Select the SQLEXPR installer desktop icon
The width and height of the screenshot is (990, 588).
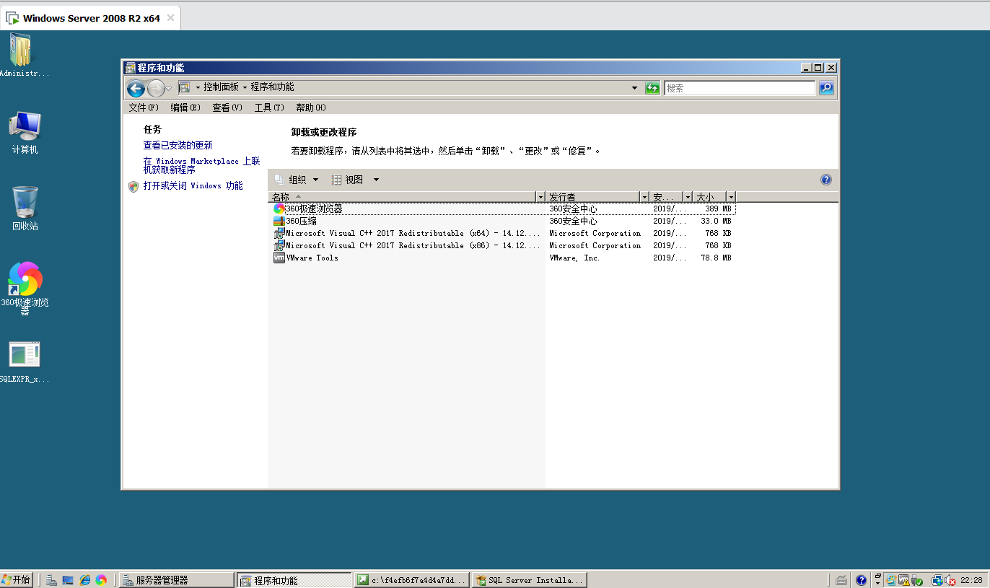coord(25,362)
